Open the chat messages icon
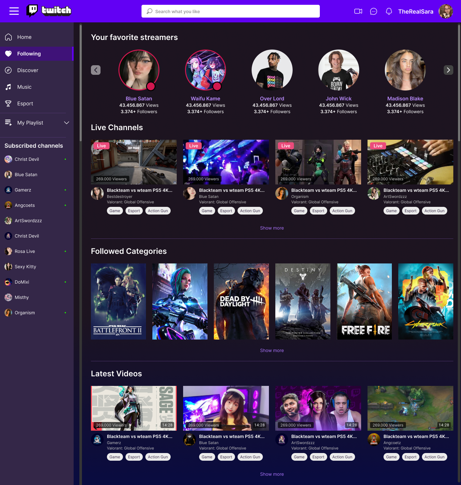 click(x=374, y=12)
